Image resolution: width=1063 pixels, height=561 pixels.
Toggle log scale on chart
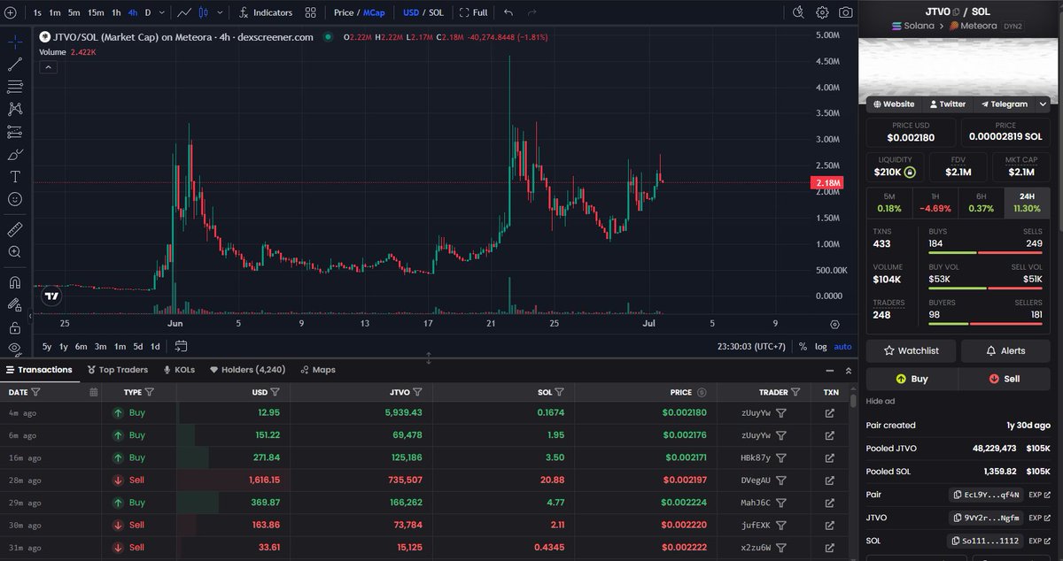pyautogui.click(x=821, y=347)
